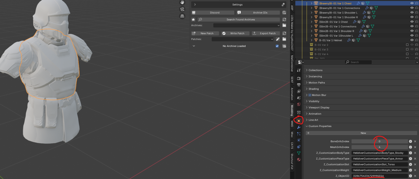Screen dimensions: 419x179
Task: Expand (Brawny)B-01 Var 1 Chest tree arrow
Action: 312,3
